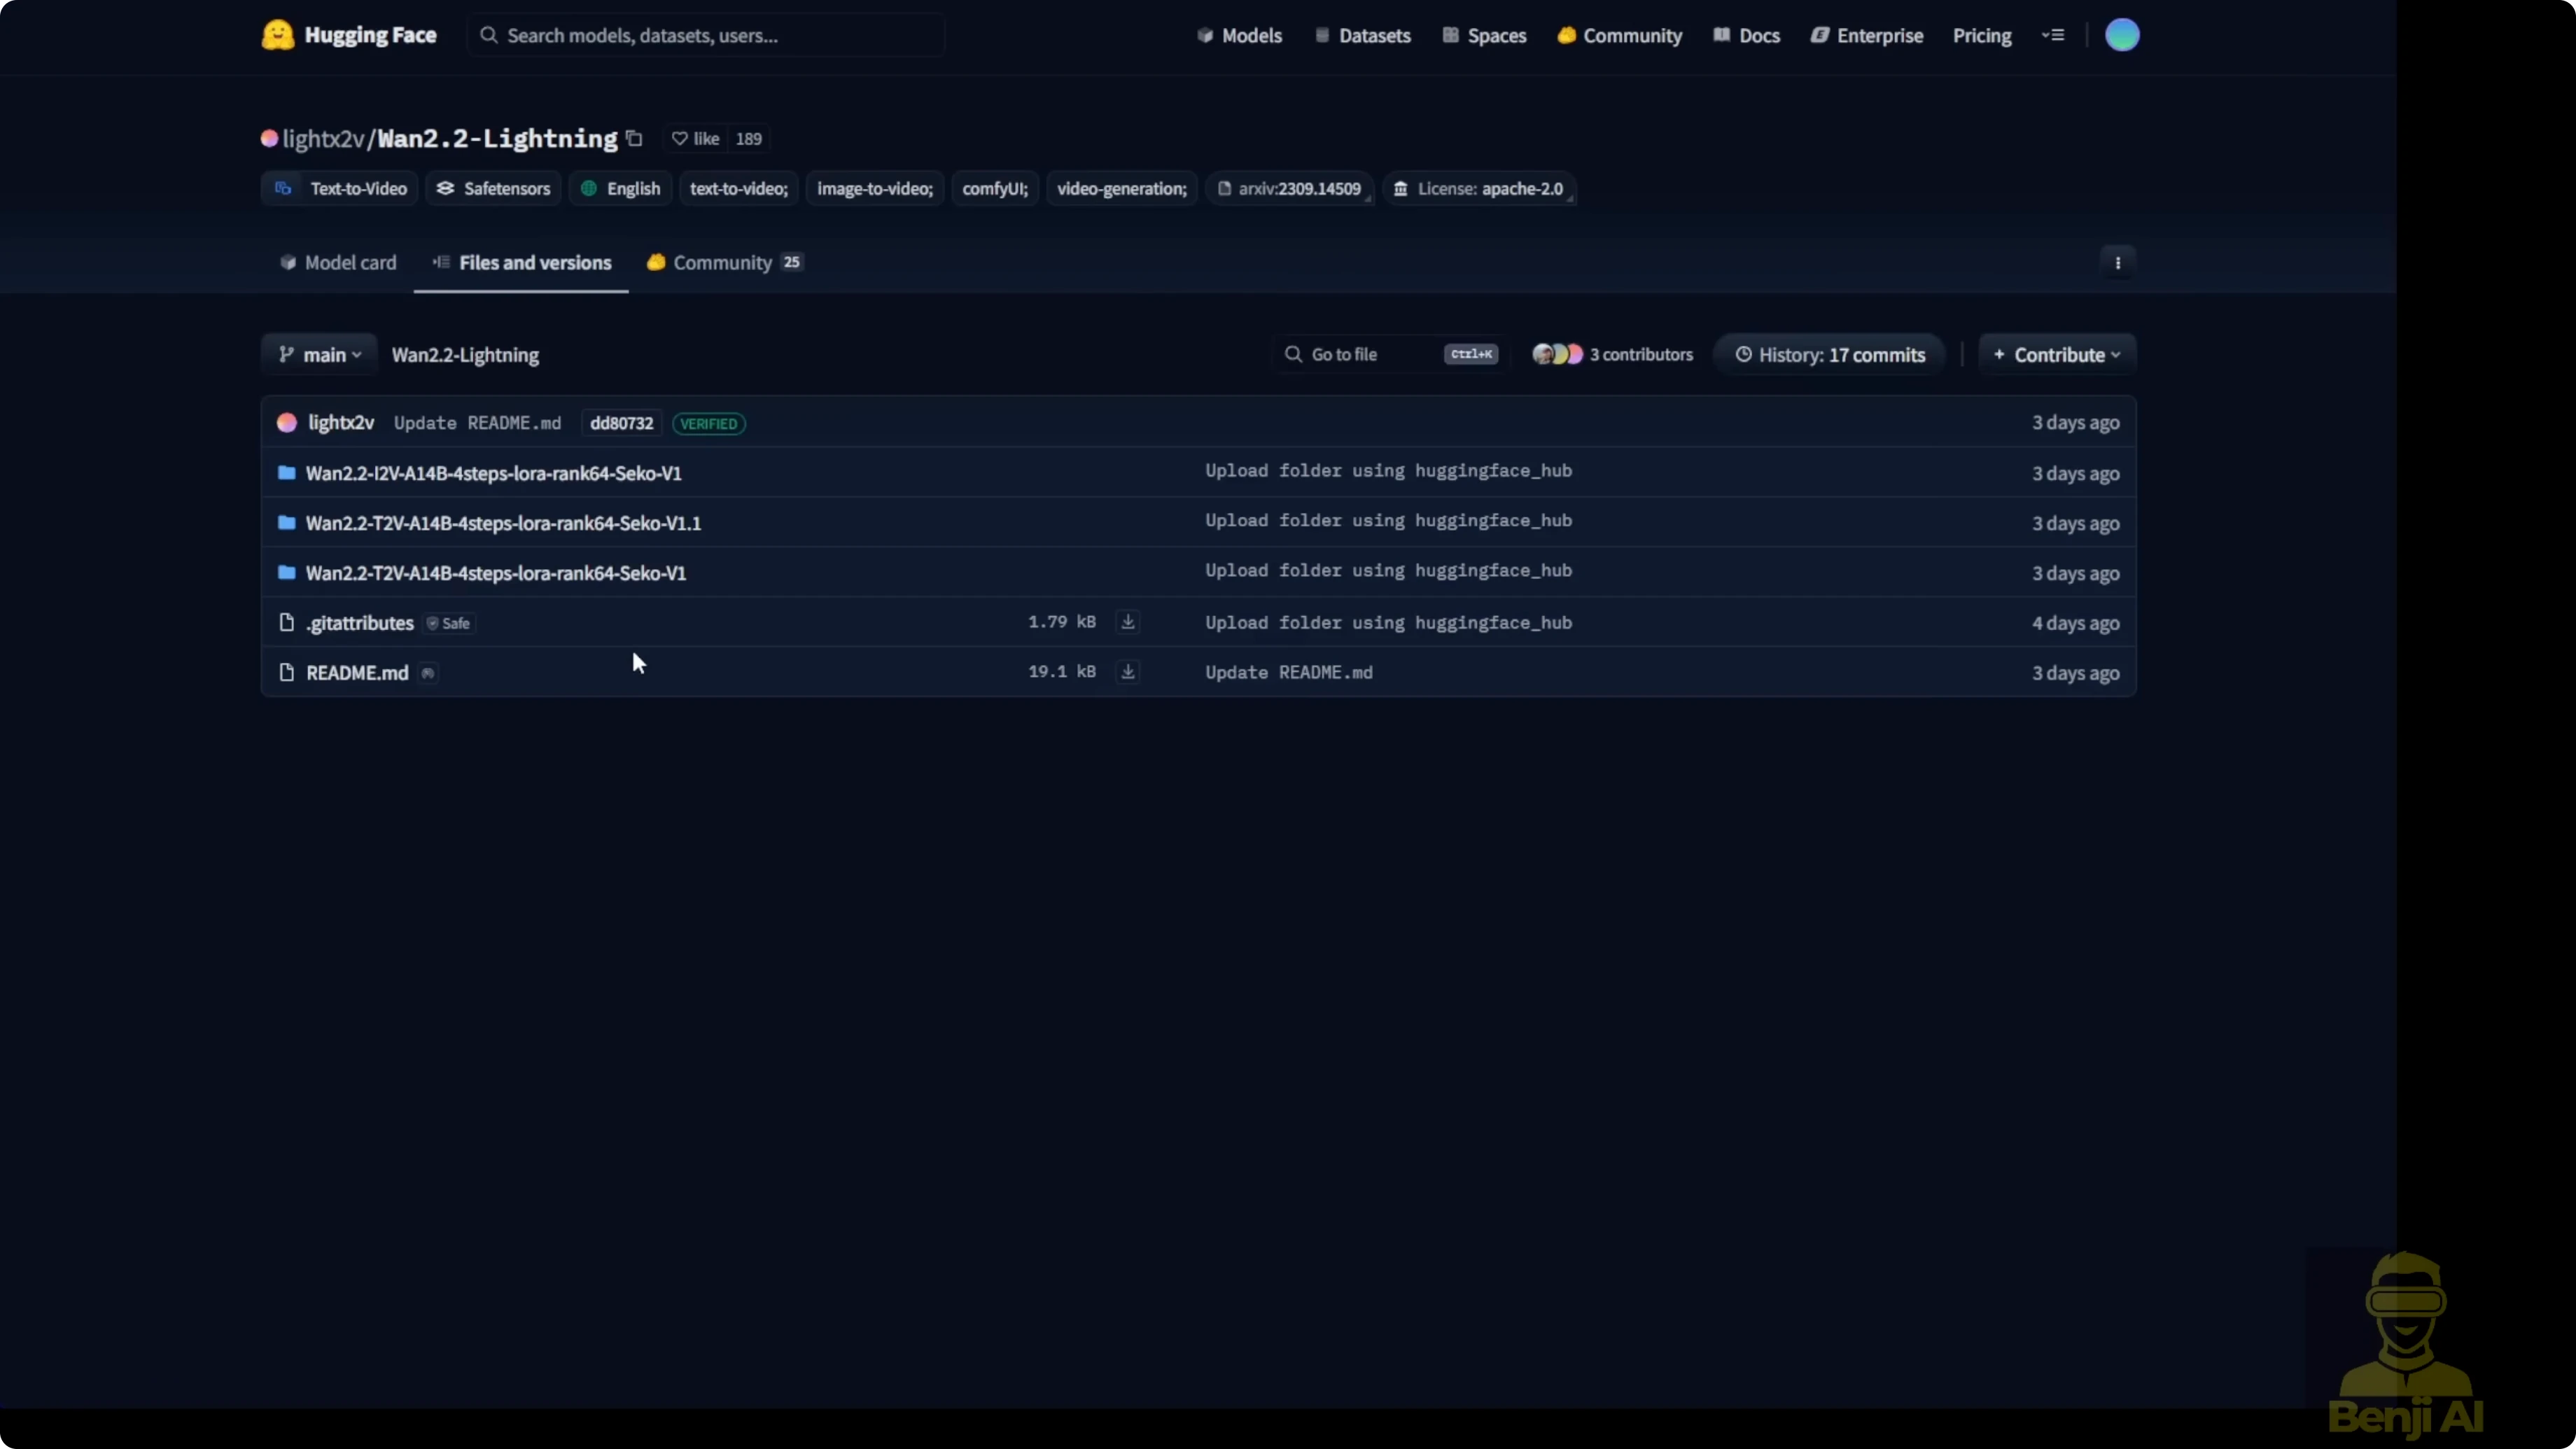Open the navigation overflow menu icon

pos(2053,35)
